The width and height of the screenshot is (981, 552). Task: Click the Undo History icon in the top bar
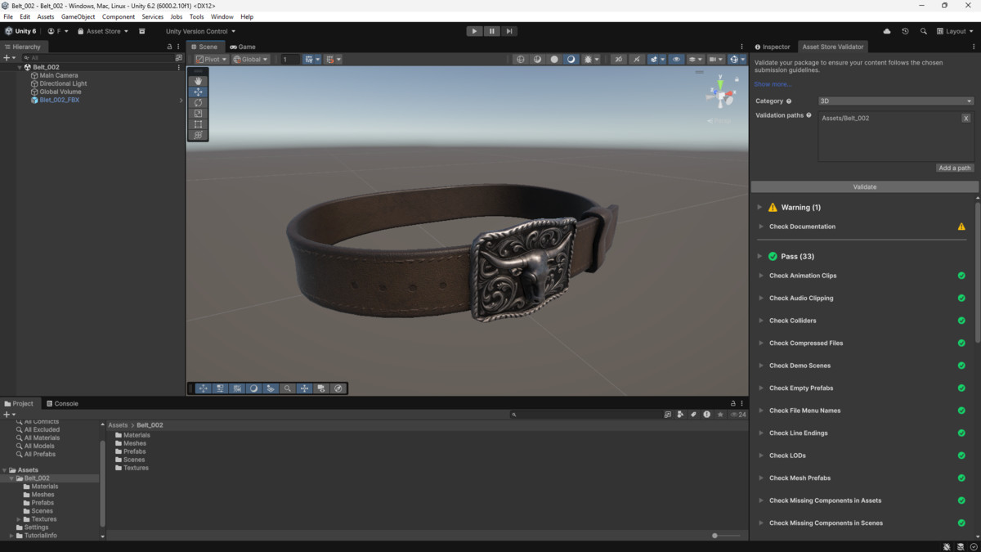click(905, 31)
